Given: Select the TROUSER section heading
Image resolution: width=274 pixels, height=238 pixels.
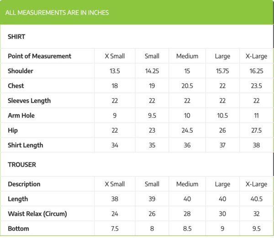Looking at the screenshot, I should [22, 164].
